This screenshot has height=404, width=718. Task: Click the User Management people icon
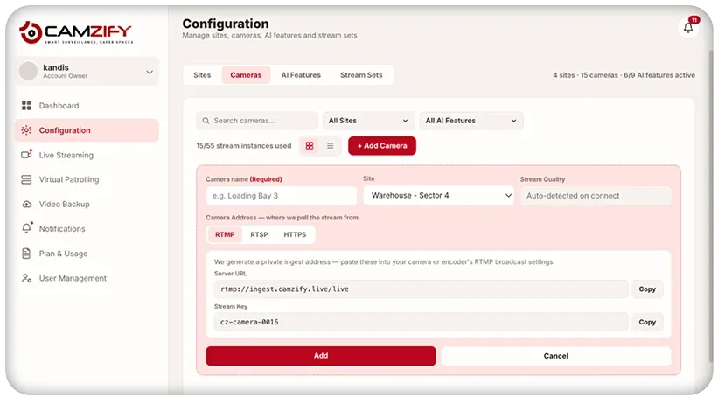point(26,278)
